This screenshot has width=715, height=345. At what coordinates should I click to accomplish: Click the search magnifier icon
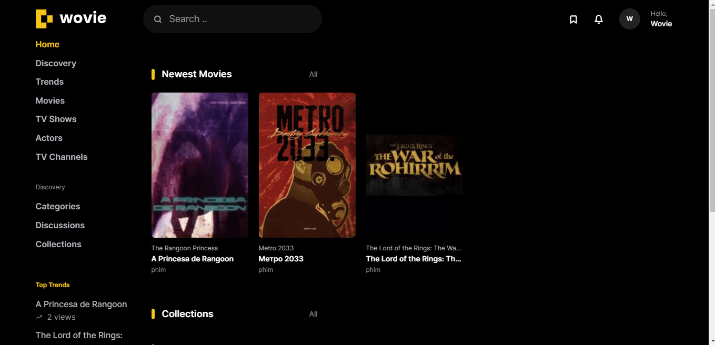[158, 19]
